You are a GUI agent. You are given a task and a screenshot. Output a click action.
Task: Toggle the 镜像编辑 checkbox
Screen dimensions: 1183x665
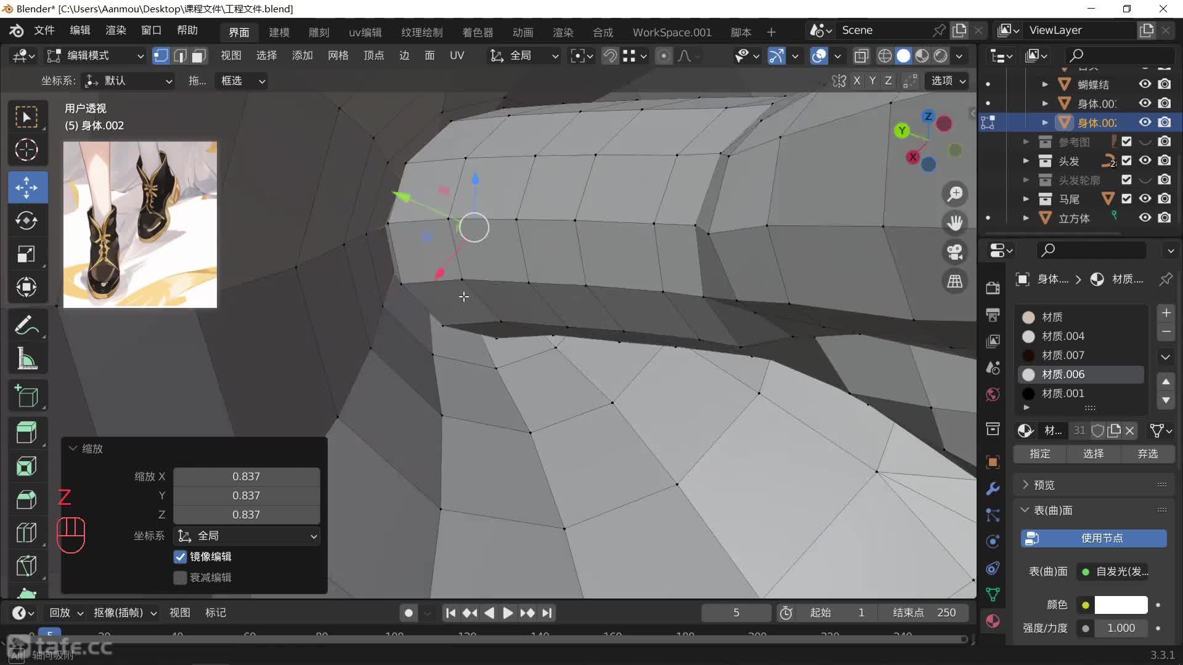(180, 557)
